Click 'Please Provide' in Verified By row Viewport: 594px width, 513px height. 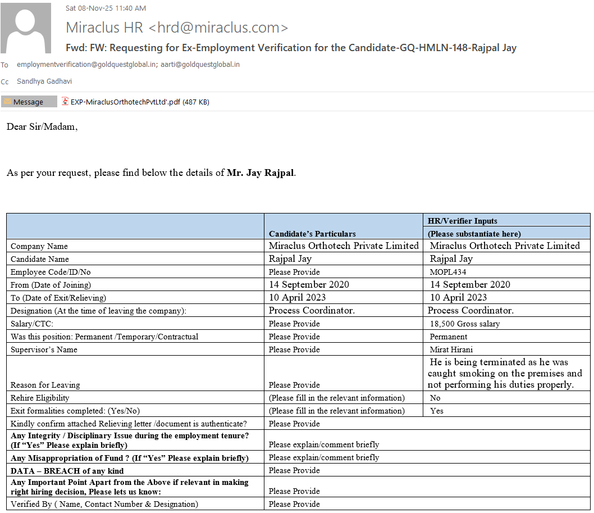[x=294, y=504]
